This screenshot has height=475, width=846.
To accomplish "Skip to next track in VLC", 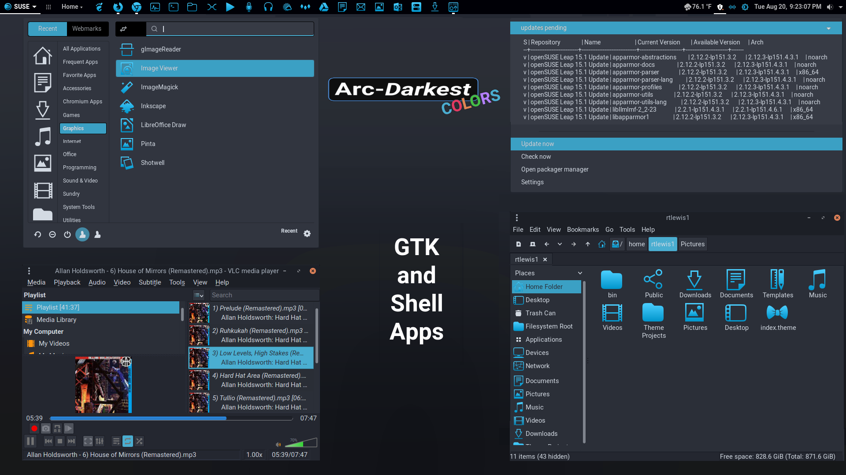I will 71,441.
